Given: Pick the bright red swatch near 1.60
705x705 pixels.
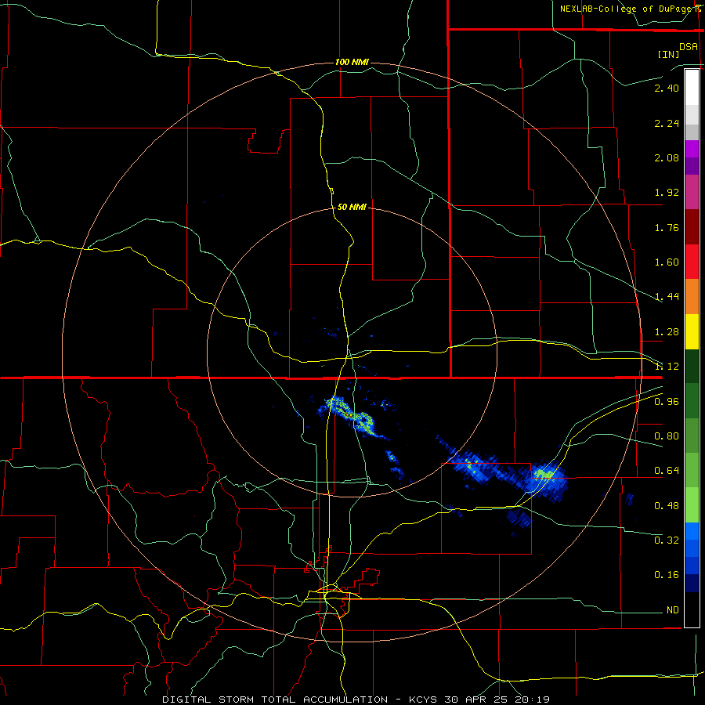Looking at the screenshot, I should click(692, 262).
